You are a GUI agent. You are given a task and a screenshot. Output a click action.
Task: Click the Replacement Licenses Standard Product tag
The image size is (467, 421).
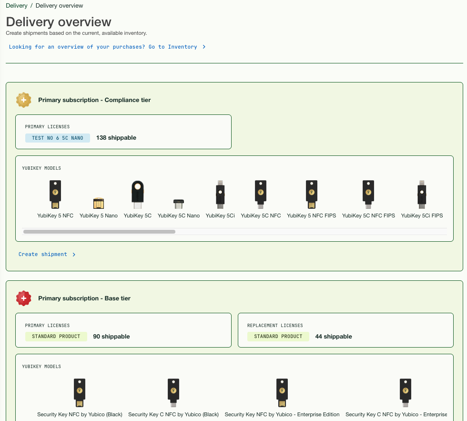click(278, 337)
